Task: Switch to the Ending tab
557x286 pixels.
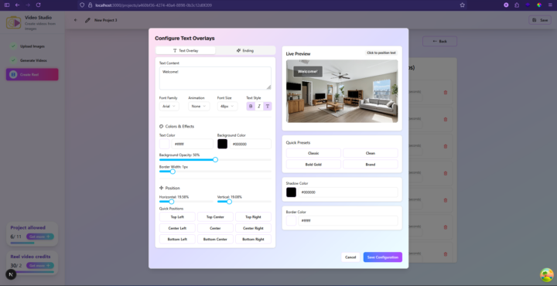Action: [245, 51]
